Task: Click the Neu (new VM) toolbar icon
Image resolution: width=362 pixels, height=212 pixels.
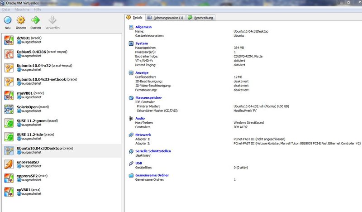Action: point(8,20)
